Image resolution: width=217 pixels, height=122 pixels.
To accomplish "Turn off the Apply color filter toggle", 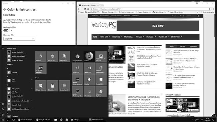I will [6, 30].
